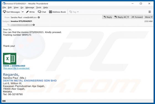Open the Thunderbird hamburger menu
Viewport: 155px width, 104px height.
(x=149, y=12)
